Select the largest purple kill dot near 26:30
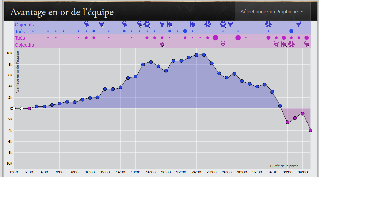The height and width of the screenshot is (218, 388). (x=215, y=38)
